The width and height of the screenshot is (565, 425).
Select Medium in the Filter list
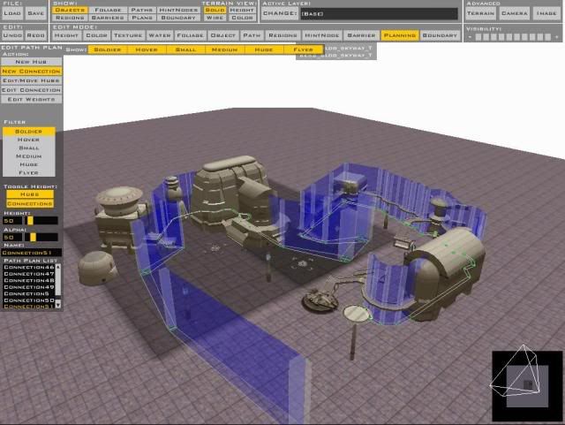pos(29,156)
